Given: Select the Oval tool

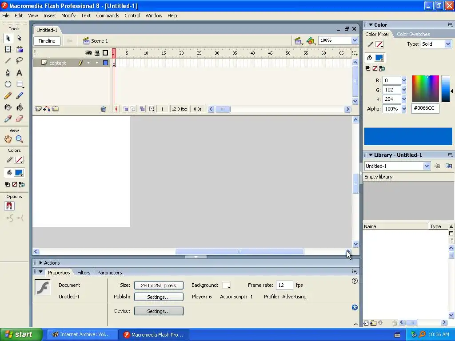Looking at the screenshot, I should 8,84.
